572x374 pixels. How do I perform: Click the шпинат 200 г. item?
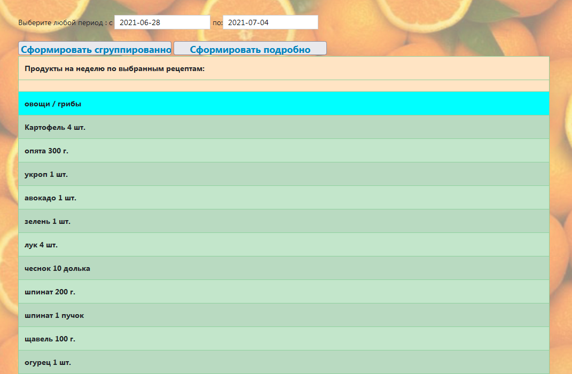pos(284,292)
